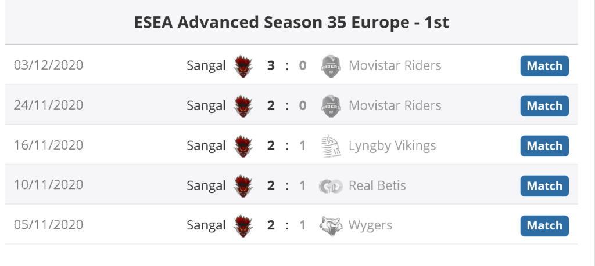This screenshot has height=266, width=595.
Task: Click Sangal logo in 10/11/2020 match row
Action: tap(243, 186)
